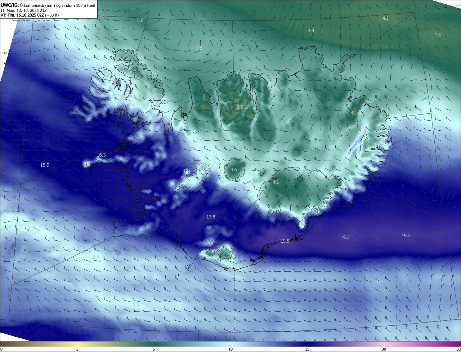Click the 19.2 value label
This screenshot has width=461, height=352.
pos(406,236)
